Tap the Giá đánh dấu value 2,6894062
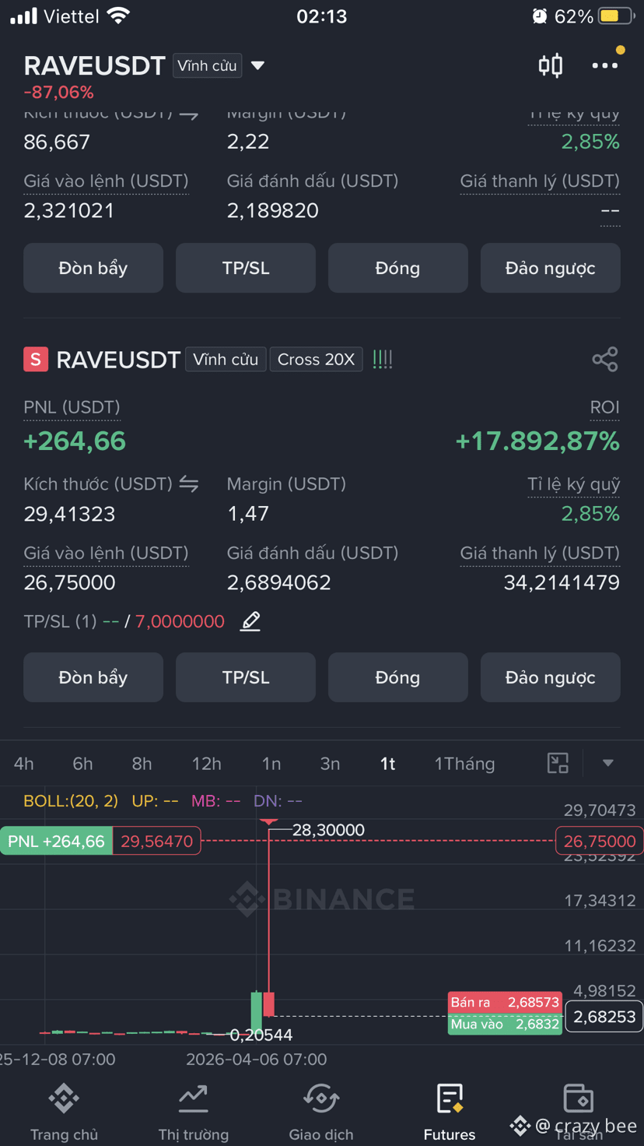644x1146 pixels. (278, 582)
